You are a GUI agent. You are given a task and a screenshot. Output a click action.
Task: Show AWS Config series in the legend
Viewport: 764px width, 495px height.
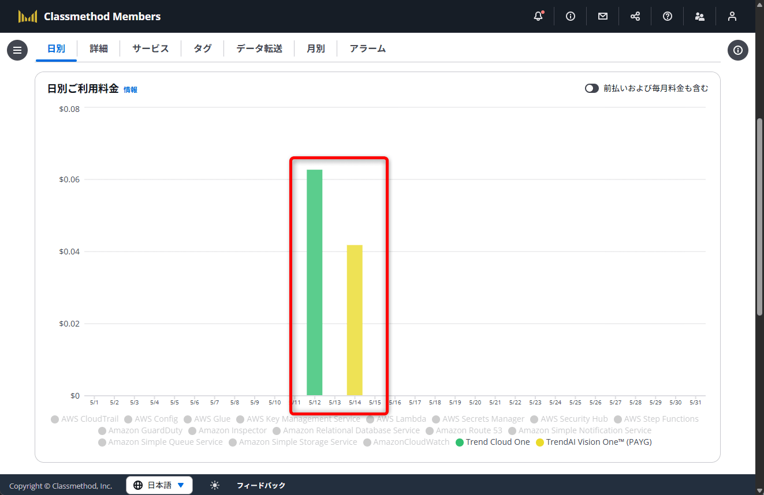151,419
